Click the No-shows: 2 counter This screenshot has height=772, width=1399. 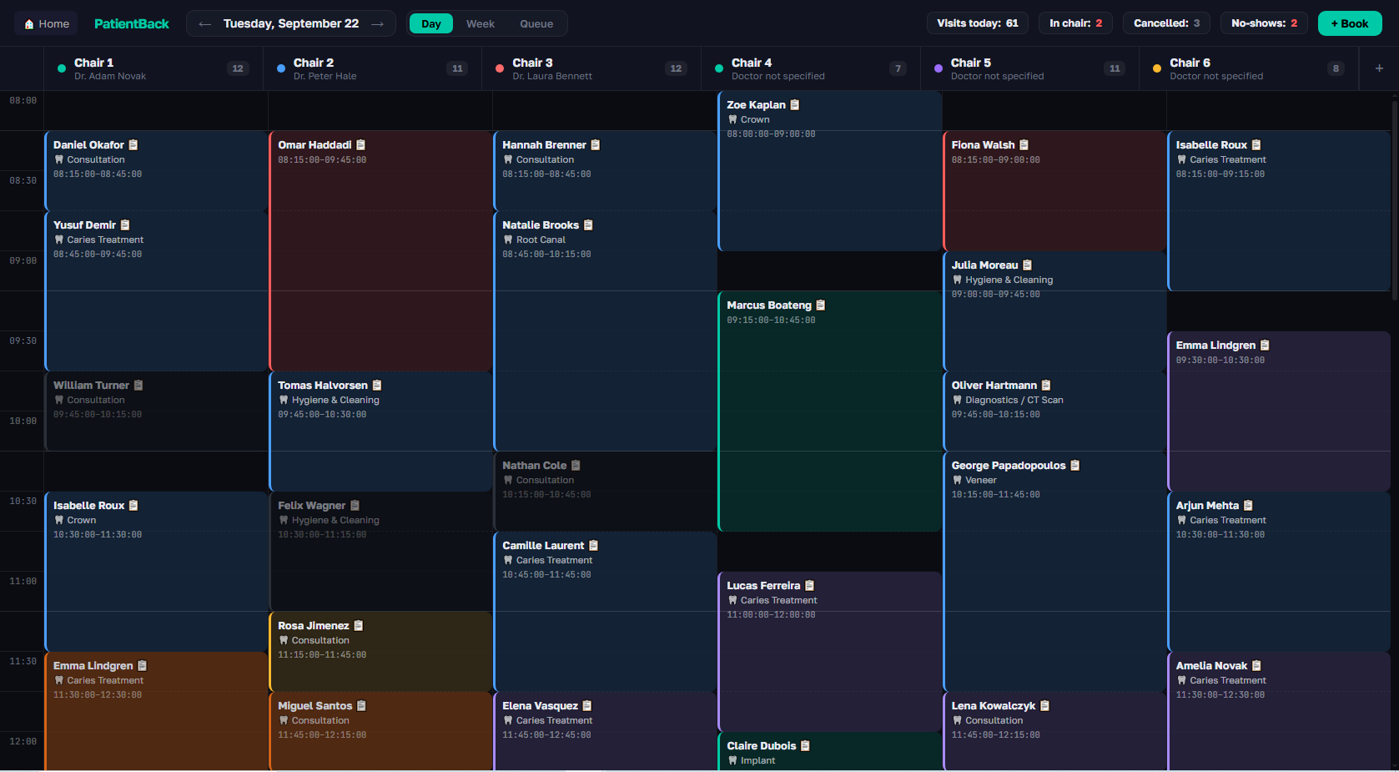point(1264,23)
